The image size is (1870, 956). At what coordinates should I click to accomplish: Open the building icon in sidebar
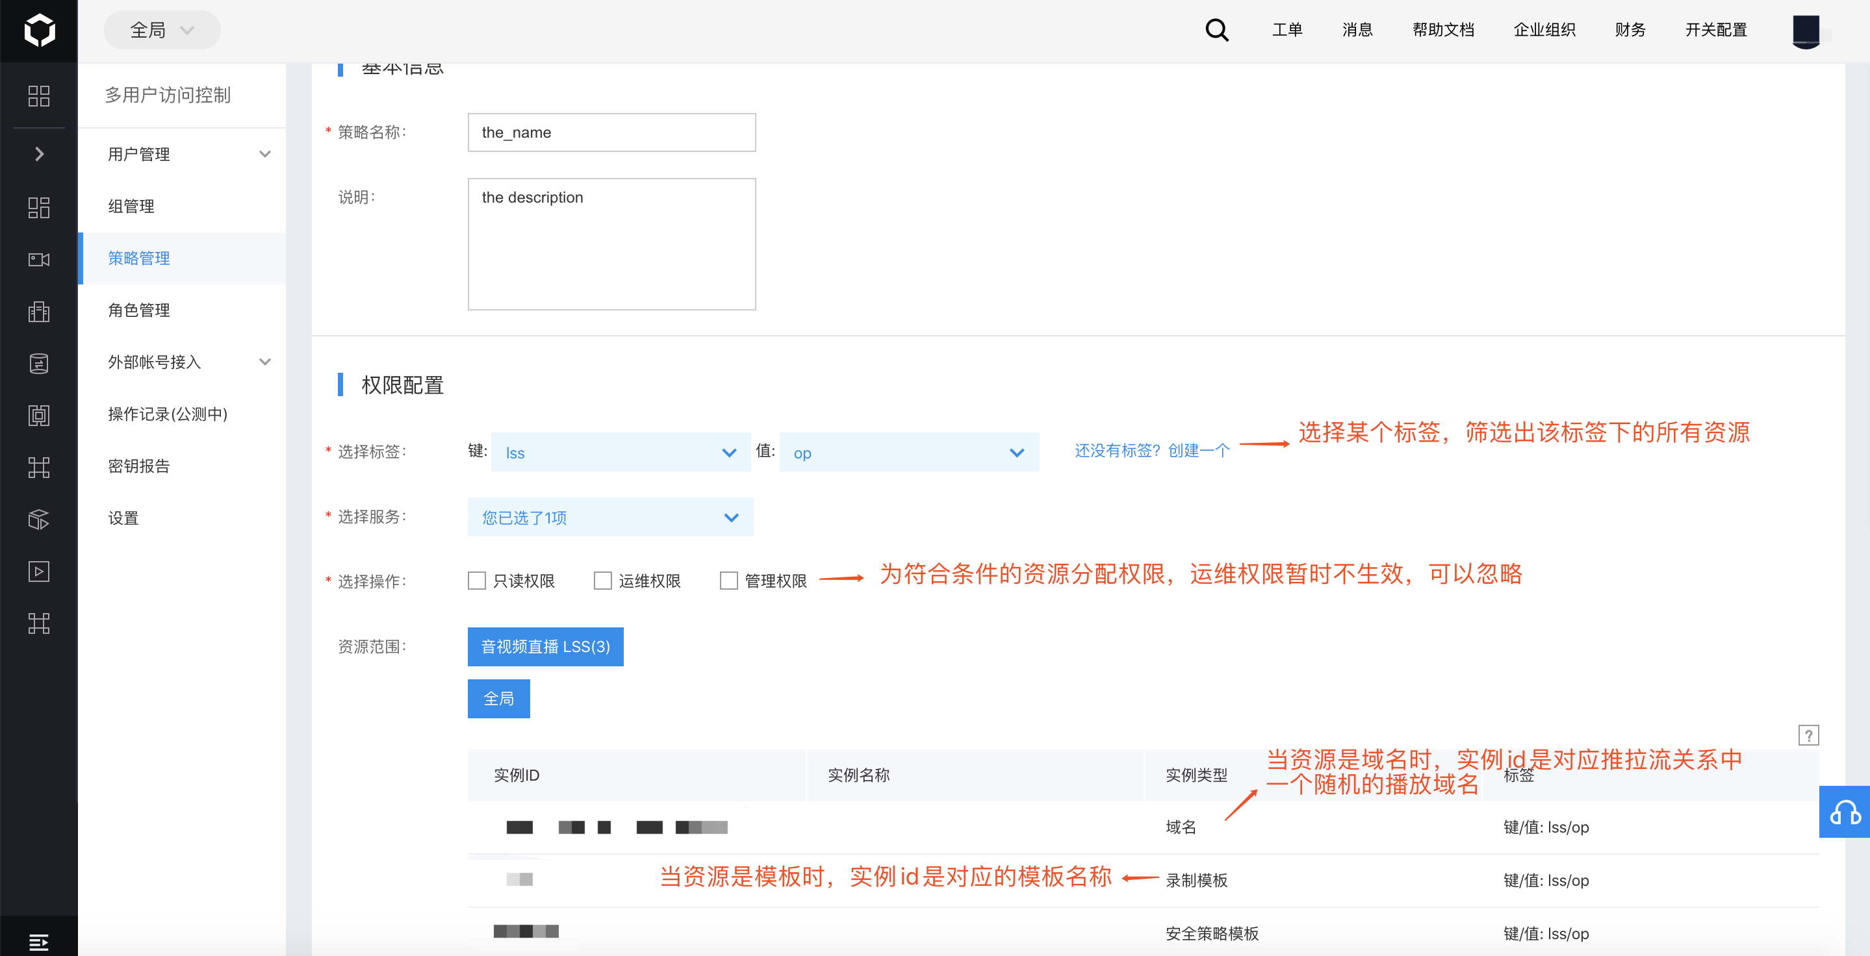(38, 312)
